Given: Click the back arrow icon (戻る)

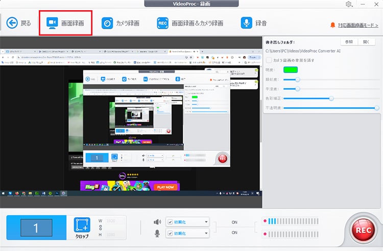Looking at the screenshot, I should 12,22.
